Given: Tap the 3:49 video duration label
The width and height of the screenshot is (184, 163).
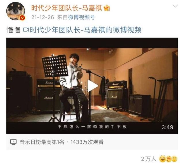Looking at the screenshot, I should tap(167, 127).
